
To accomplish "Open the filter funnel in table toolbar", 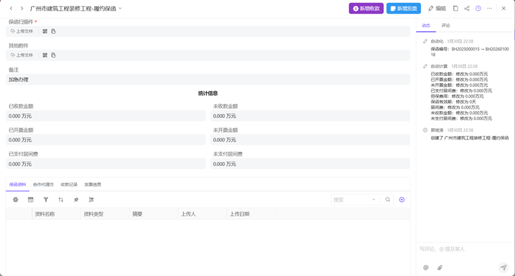I will [x=46, y=200].
